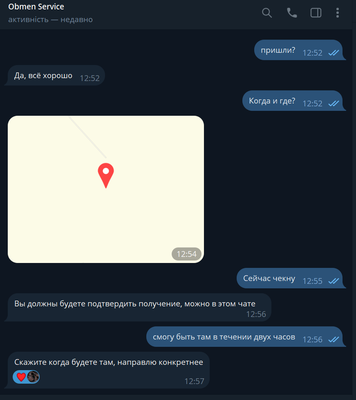Click the reactor avatar next to heart
The height and width of the screenshot is (400, 356).
tap(33, 377)
